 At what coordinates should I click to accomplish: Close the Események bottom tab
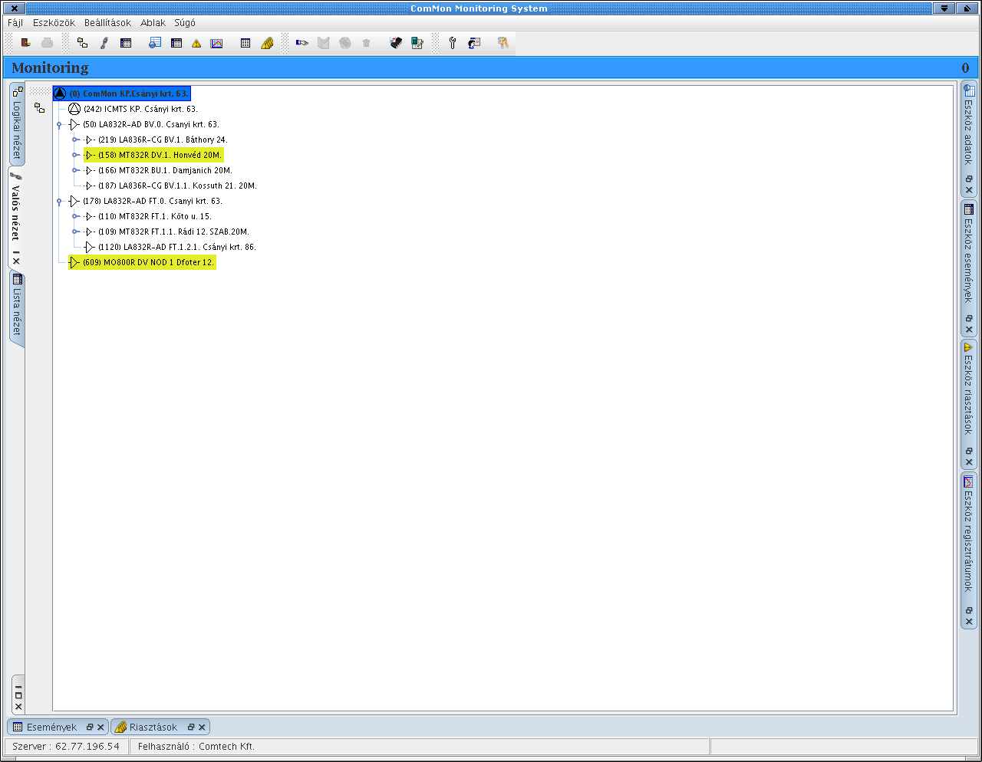(101, 727)
